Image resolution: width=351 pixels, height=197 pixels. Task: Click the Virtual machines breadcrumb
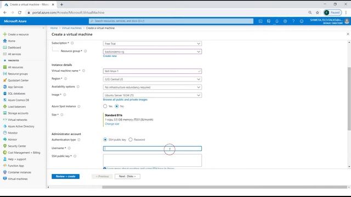coord(72,28)
